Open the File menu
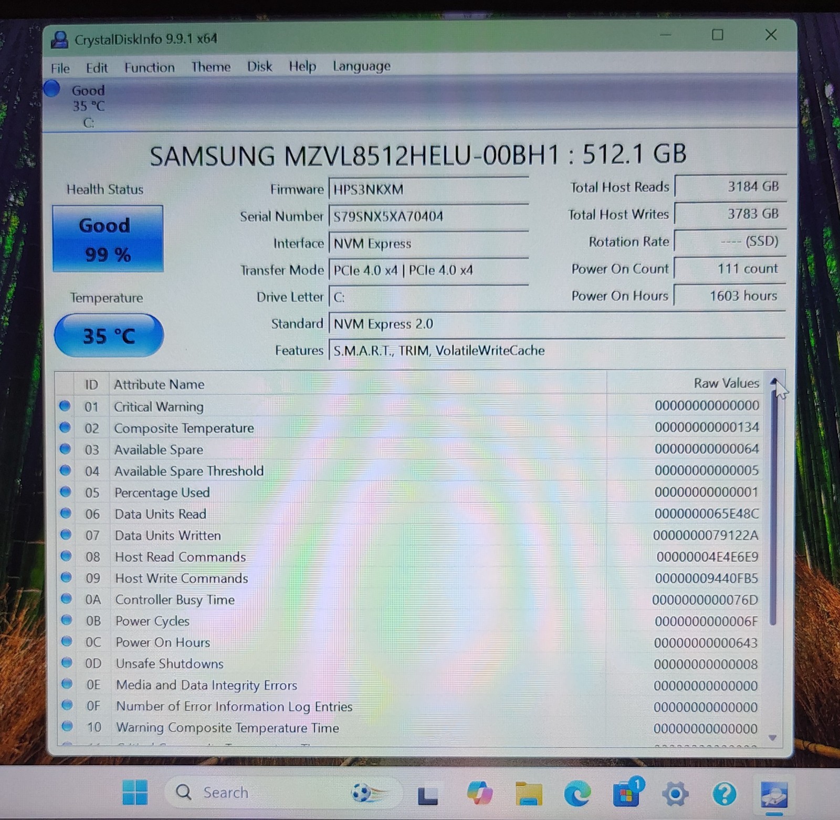840x820 pixels. (60, 68)
